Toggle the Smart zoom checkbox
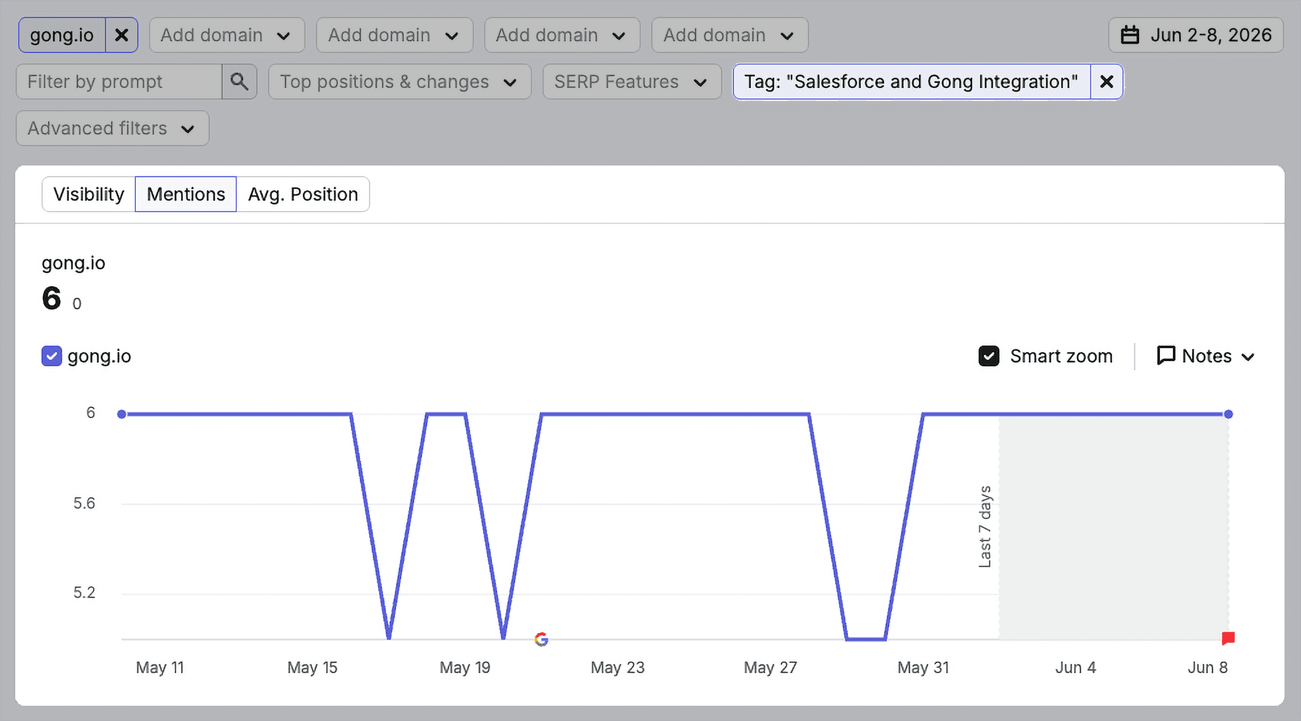Screen dimensions: 1301x721 (989, 356)
